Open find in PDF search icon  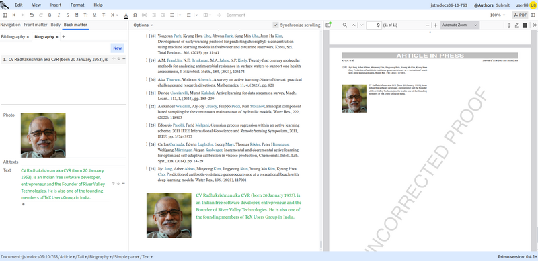[345, 25]
